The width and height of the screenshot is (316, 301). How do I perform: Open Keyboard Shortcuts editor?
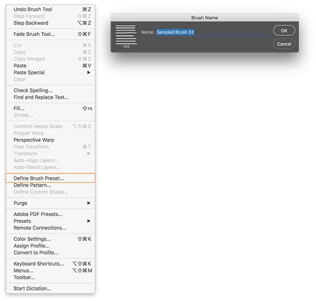pos(51,264)
